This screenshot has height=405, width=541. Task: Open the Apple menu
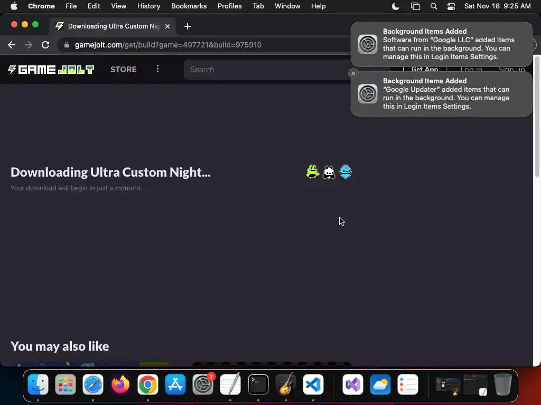(x=14, y=6)
